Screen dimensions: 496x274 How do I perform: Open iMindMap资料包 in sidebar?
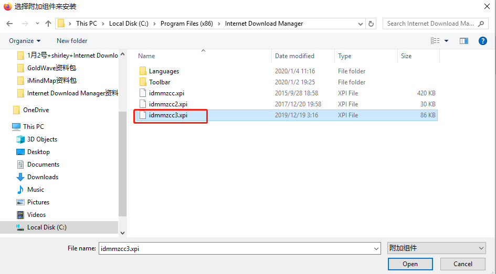click(x=47, y=81)
